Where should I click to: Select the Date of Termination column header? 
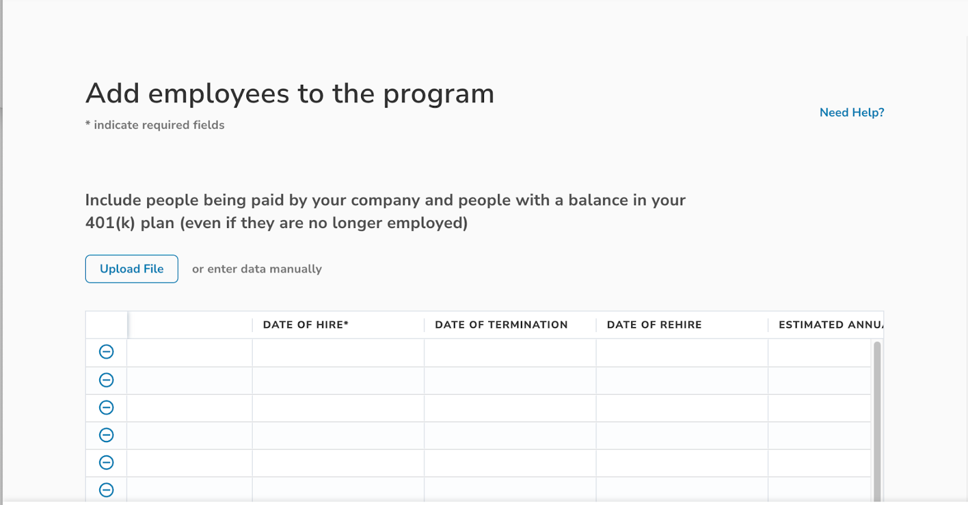(x=501, y=325)
